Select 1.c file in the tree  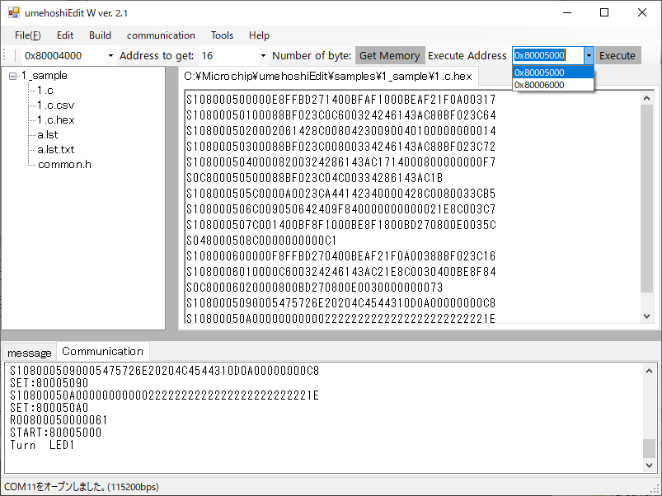coord(45,90)
